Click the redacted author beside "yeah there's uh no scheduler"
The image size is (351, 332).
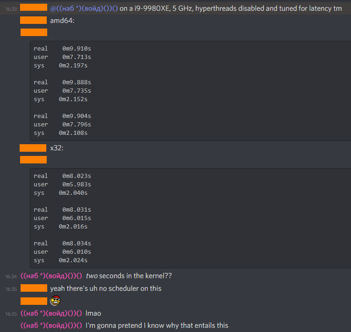coord(34,288)
